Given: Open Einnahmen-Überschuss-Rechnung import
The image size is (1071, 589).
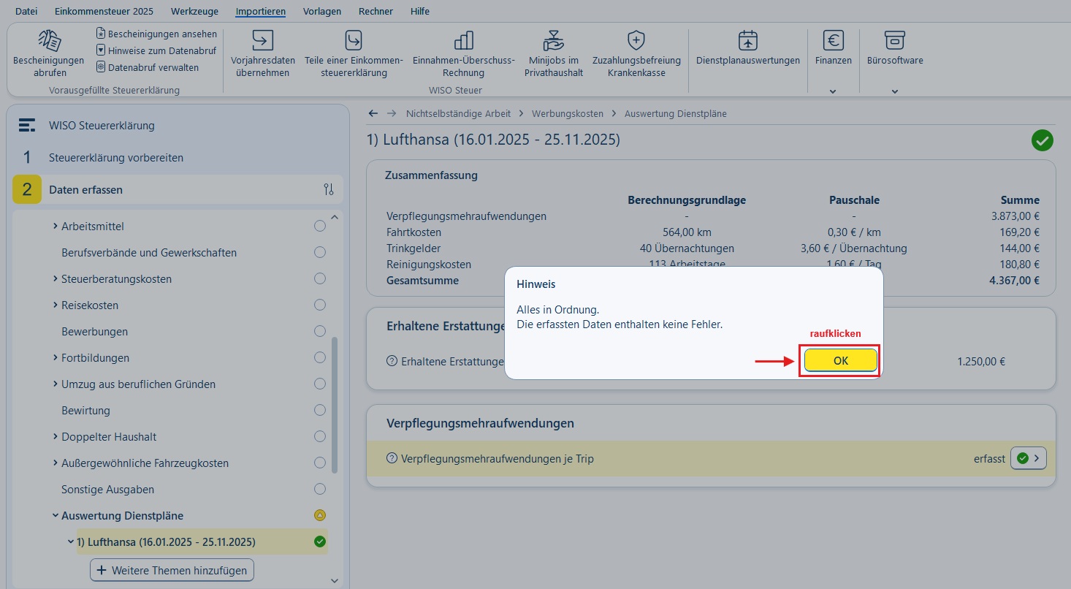Looking at the screenshot, I should point(463,53).
